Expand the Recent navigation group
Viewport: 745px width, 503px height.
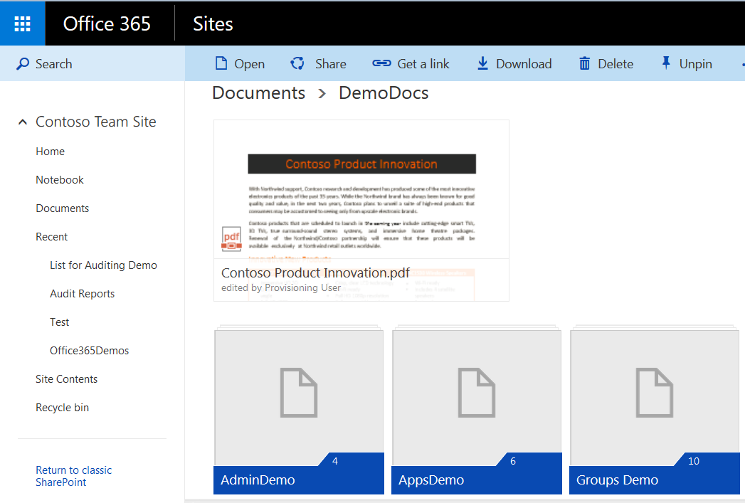[51, 236]
